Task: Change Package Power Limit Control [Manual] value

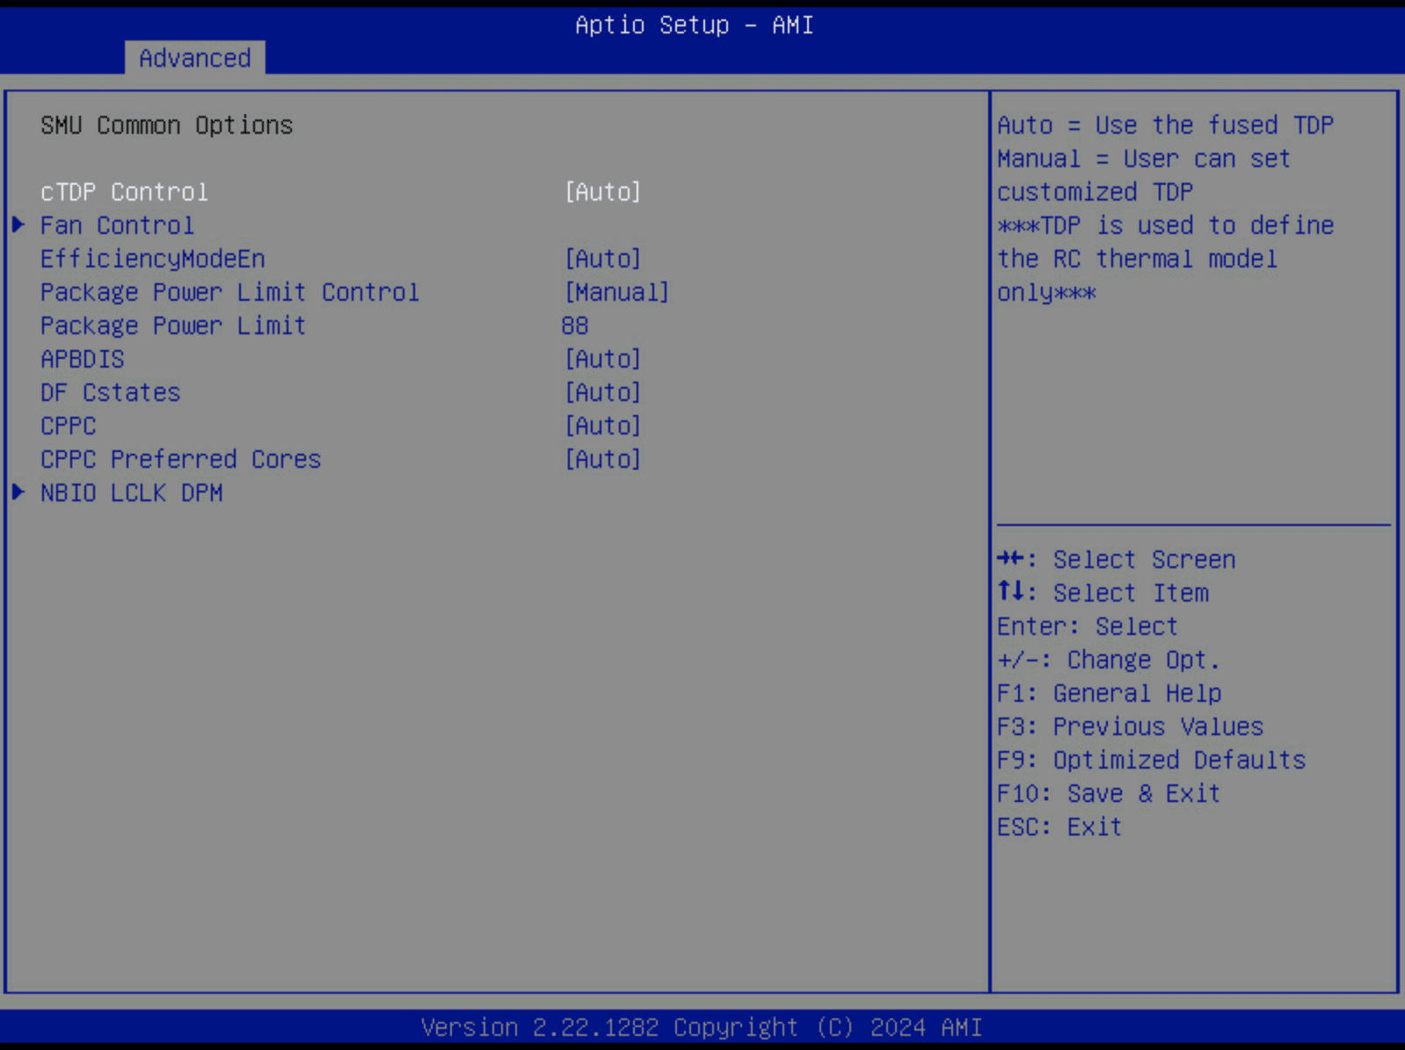Action: 617,292
